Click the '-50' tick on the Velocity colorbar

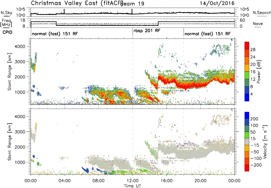pos(255,152)
